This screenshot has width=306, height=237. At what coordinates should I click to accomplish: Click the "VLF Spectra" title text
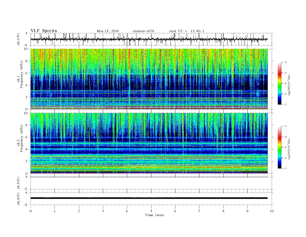(44, 31)
